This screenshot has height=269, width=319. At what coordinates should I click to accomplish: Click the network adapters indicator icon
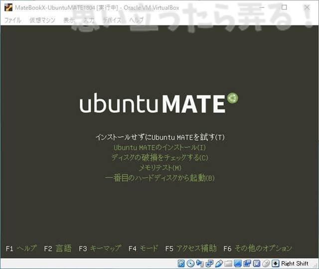point(209,264)
